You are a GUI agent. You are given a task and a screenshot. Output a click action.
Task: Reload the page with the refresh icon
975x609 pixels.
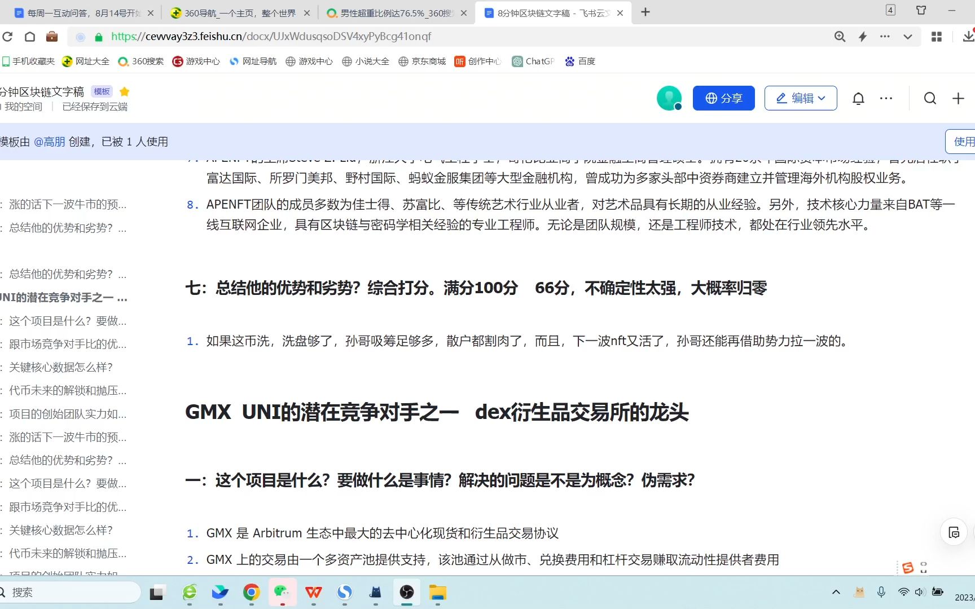click(7, 37)
